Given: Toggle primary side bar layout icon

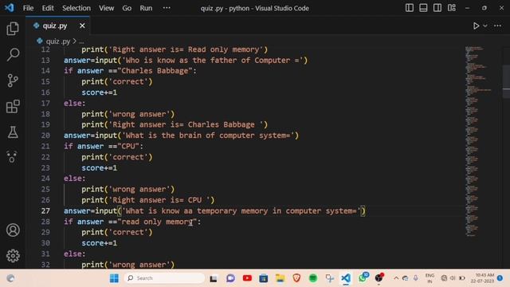Looking at the screenshot, I should point(410,8).
